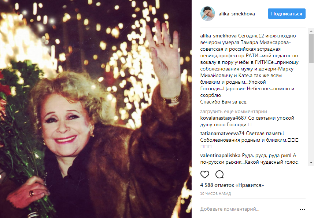Open the three-dots more options menu
This screenshot has height=218, width=314.
coord(302,210)
